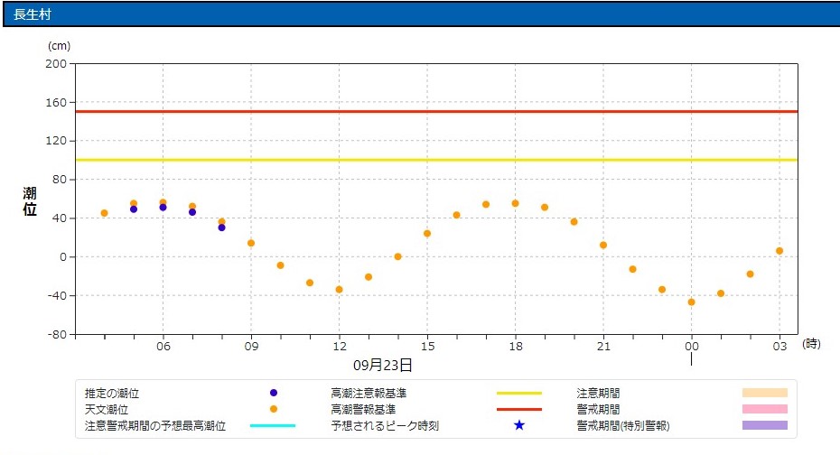The width and height of the screenshot is (840, 455).
Task: Click the orange tide point at 20
Action: (574, 221)
